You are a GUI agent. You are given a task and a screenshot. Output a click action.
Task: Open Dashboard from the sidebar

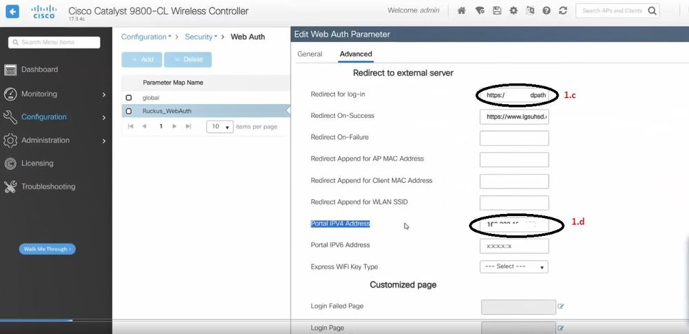tap(39, 70)
